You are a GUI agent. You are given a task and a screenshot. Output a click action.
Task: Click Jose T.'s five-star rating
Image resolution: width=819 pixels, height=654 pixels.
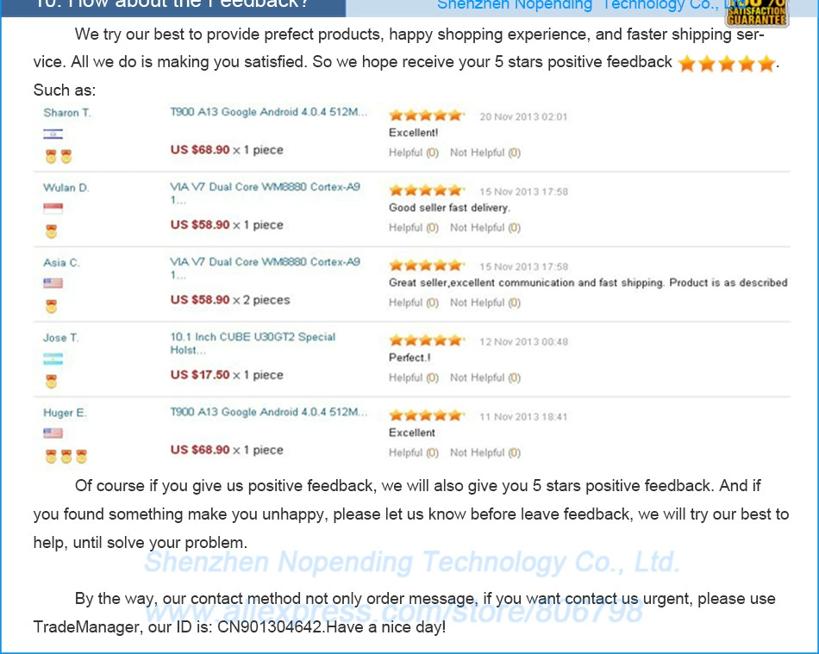pyautogui.click(x=426, y=341)
